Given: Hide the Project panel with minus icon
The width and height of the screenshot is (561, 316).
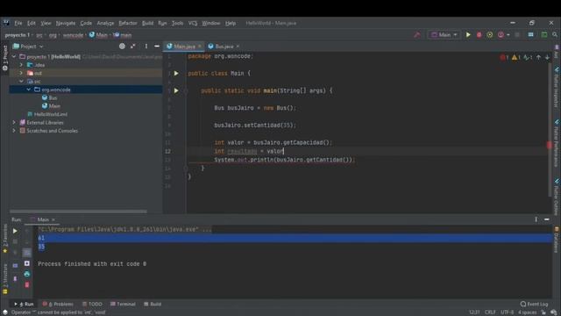Looking at the screenshot, I should [x=157, y=47].
